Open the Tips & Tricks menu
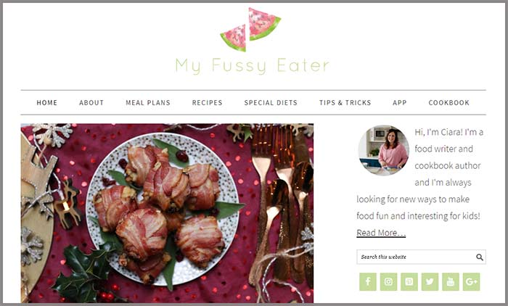The image size is (508, 306). tap(345, 103)
